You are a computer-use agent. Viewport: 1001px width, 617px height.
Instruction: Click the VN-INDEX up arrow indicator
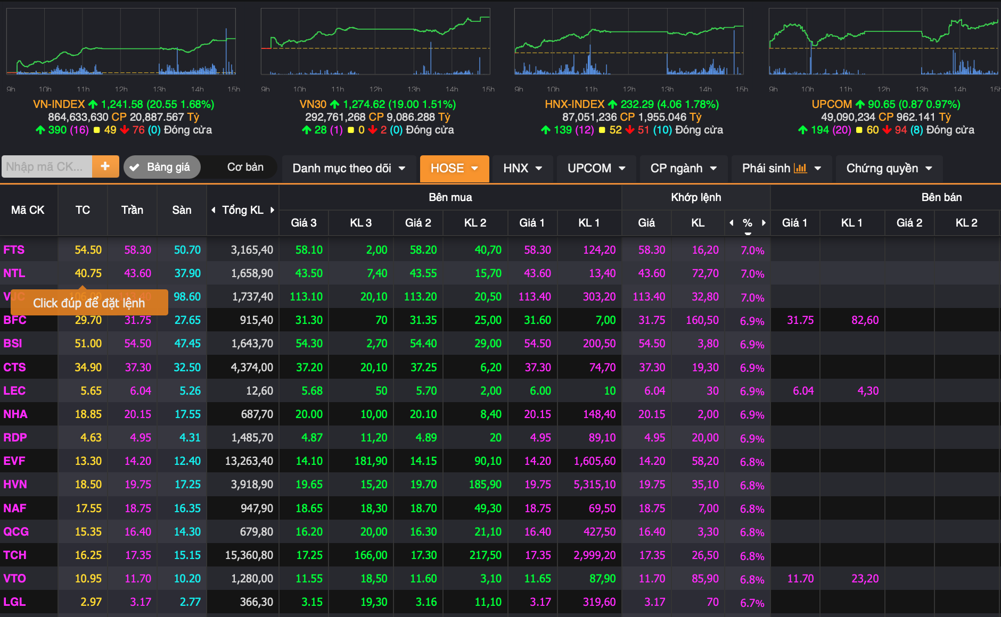[93, 104]
